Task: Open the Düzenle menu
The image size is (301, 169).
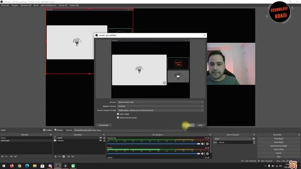Action: pyautogui.click(x=15, y=5)
